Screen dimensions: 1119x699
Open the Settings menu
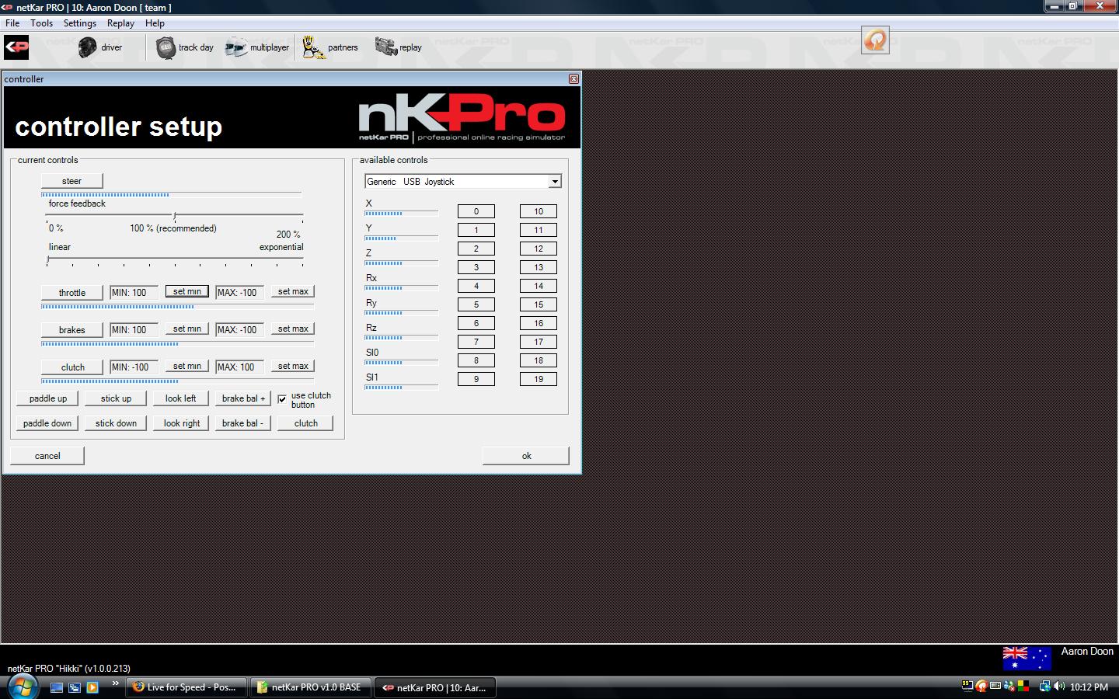(x=80, y=23)
